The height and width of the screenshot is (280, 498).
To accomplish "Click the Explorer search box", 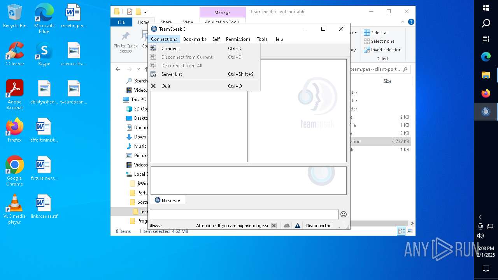I will pyautogui.click(x=379, y=69).
